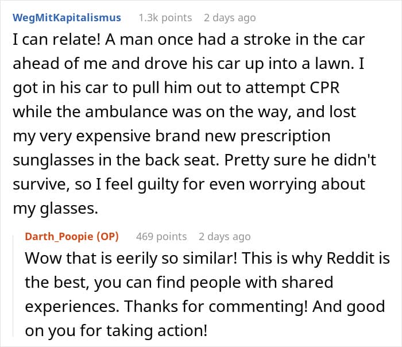402x347 pixels.
Task: Open the top comment's 2 days ago timestamp
Action: pyautogui.click(x=229, y=17)
